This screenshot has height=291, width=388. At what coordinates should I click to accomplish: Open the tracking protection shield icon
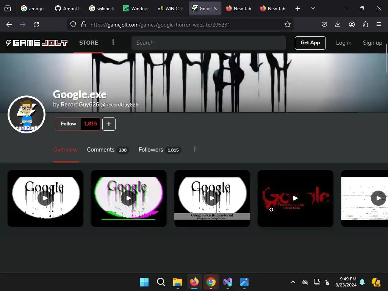73,25
